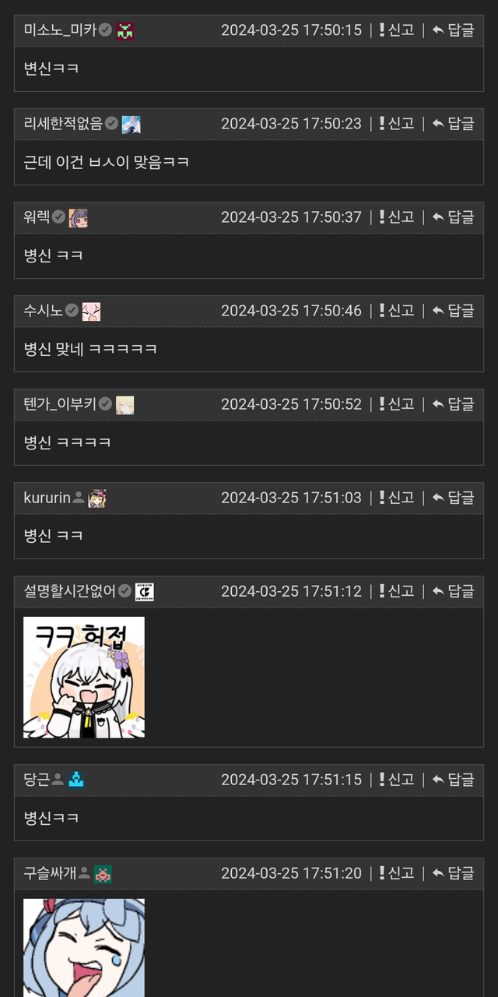Open the kururin username link
Image resolution: width=498 pixels, height=997 pixels.
pos(47,498)
